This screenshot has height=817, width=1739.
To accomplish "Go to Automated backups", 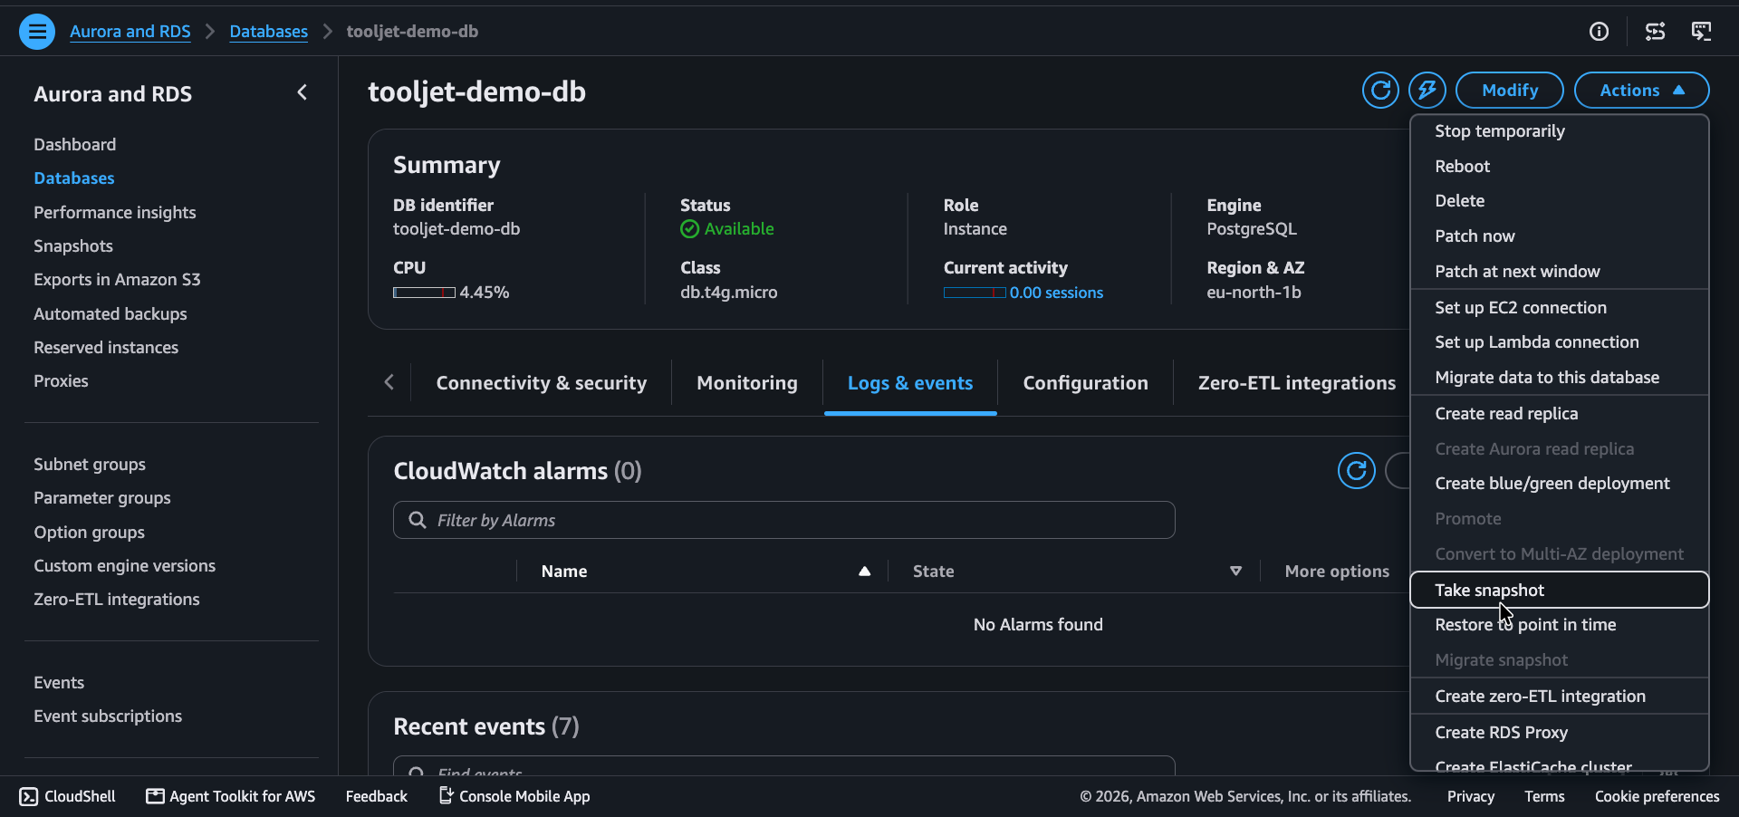I will 110,314.
